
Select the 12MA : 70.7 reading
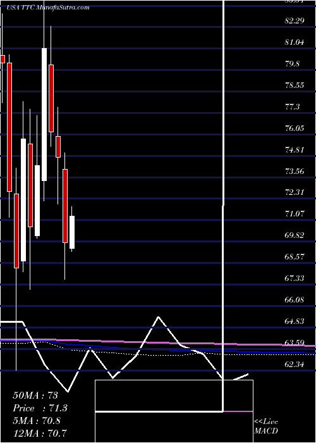click(40, 433)
